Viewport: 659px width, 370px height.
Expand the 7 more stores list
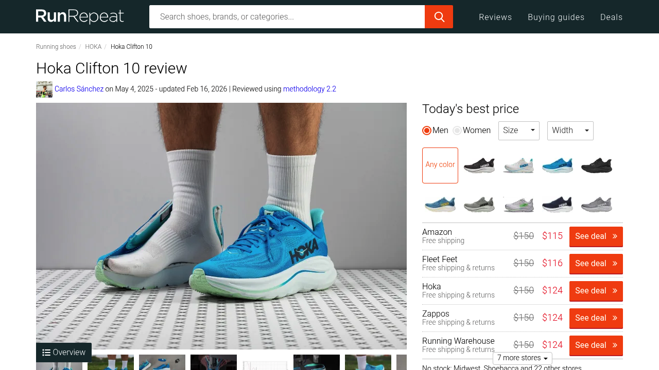click(x=523, y=358)
